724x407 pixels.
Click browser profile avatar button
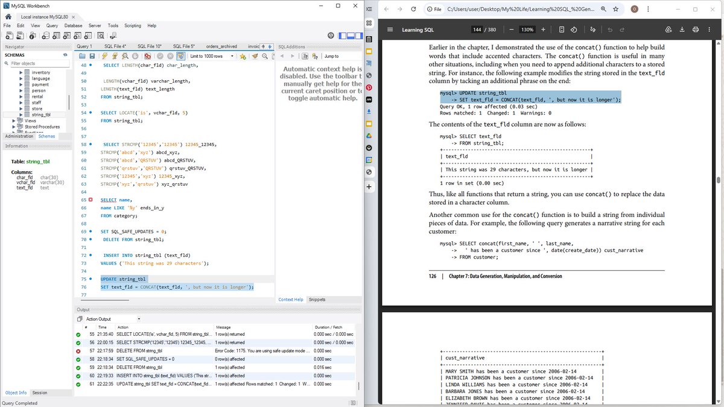pos(634,10)
